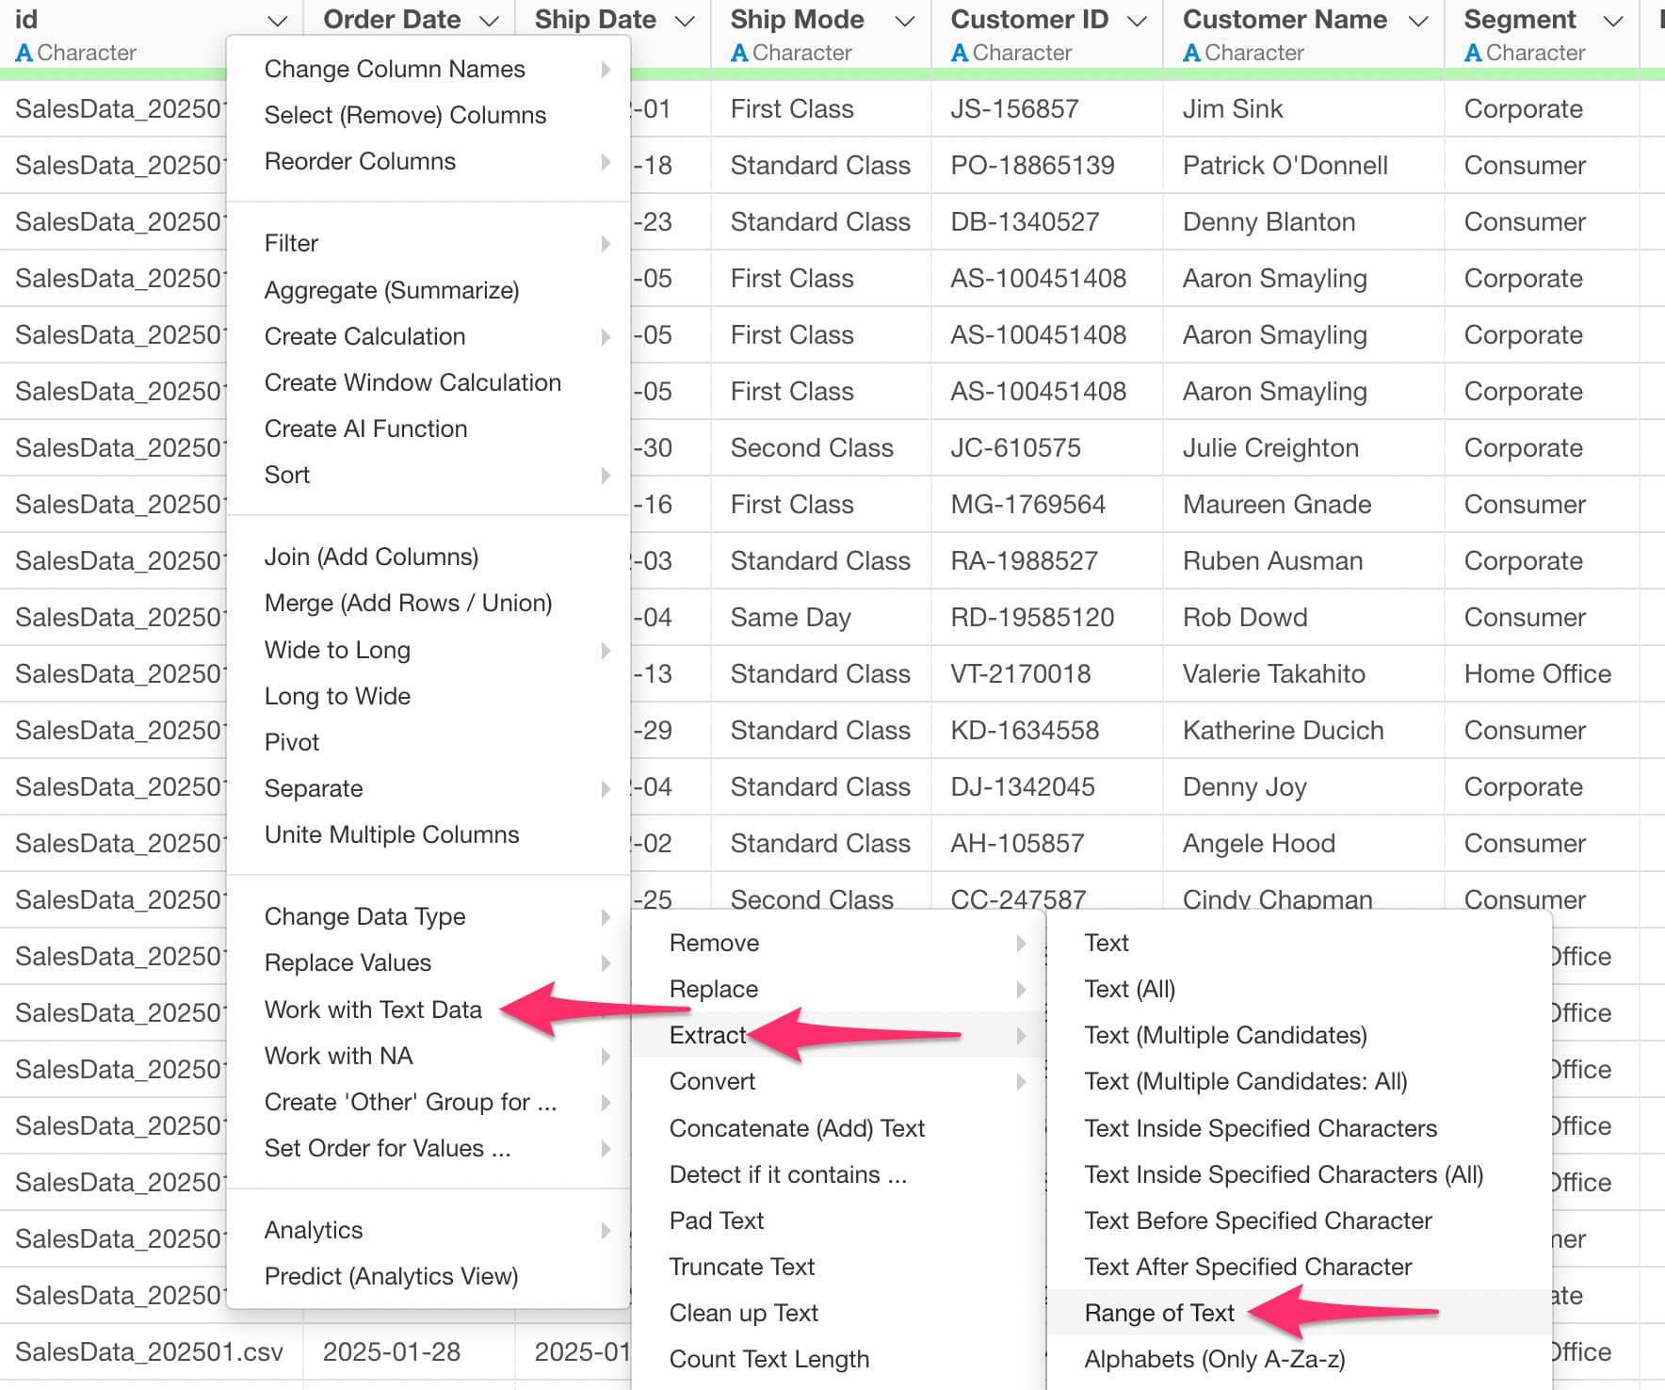Choose Text Before Specified Character option

click(1257, 1220)
